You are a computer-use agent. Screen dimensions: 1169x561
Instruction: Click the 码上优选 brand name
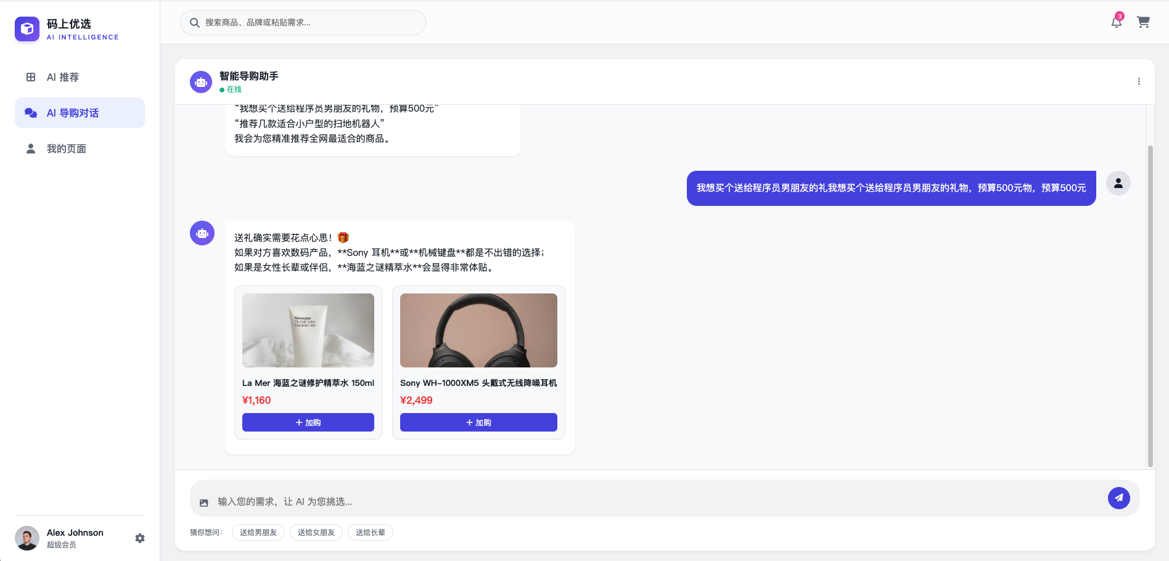pos(69,24)
